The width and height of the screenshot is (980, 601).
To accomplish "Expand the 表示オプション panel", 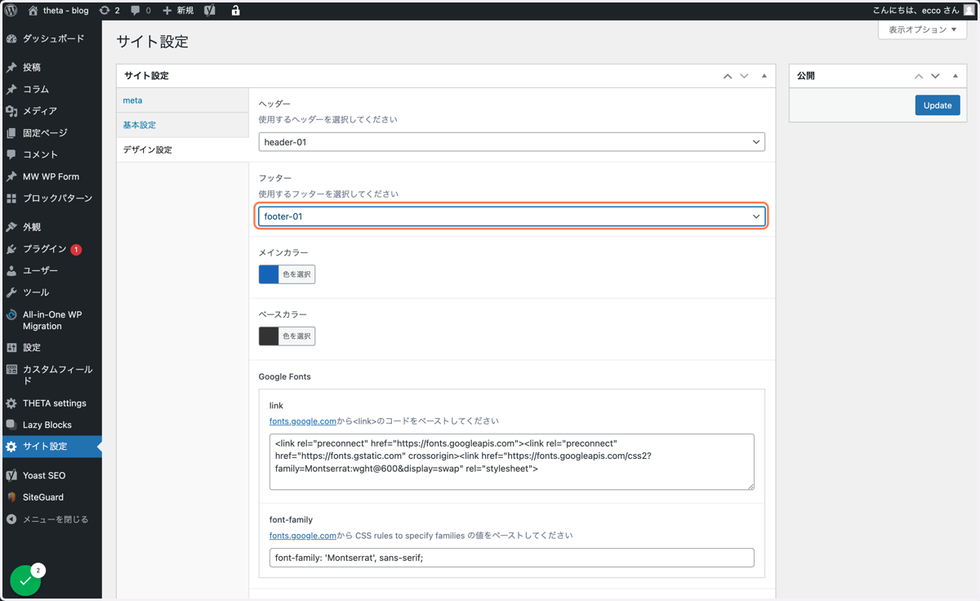I will (x=922, y=29).
